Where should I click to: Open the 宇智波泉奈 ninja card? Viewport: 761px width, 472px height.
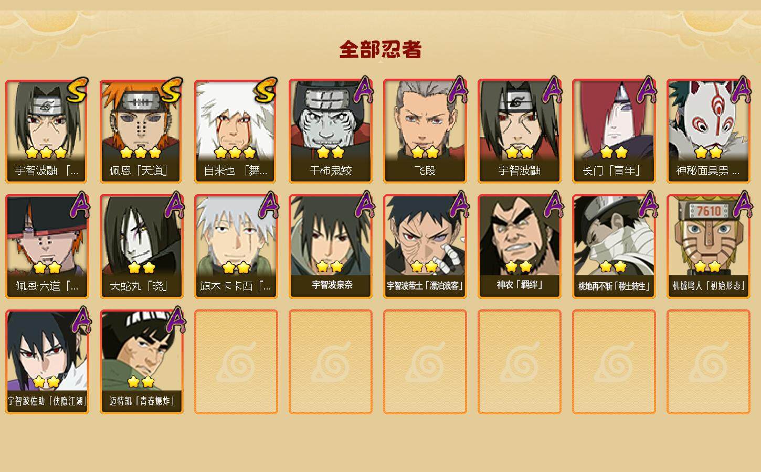pos(331,246)
